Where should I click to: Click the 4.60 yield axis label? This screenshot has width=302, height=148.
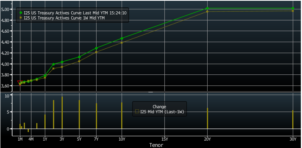point(5,31)
